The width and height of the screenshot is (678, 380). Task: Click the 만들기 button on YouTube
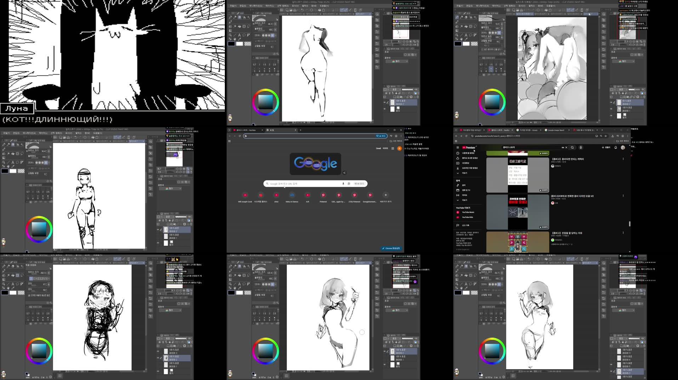point(606,147)
